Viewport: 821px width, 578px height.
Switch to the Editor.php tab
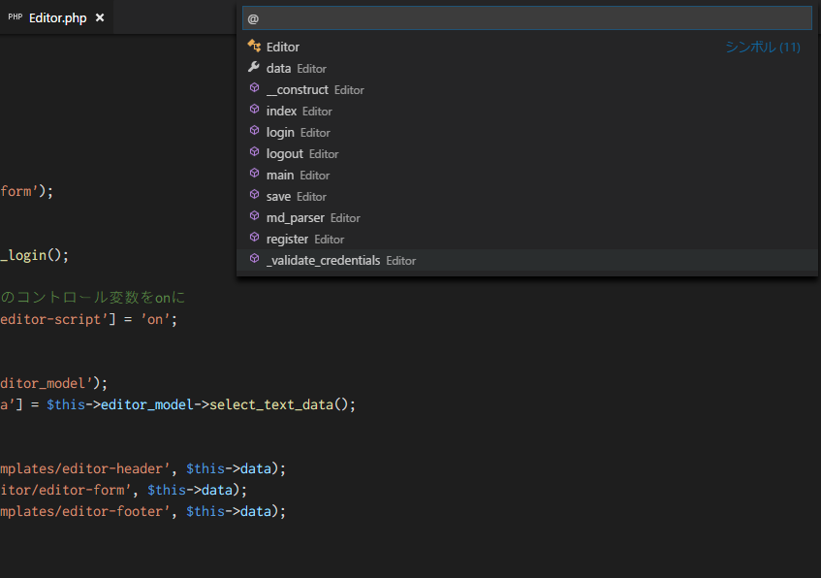(x=56, y=17)
